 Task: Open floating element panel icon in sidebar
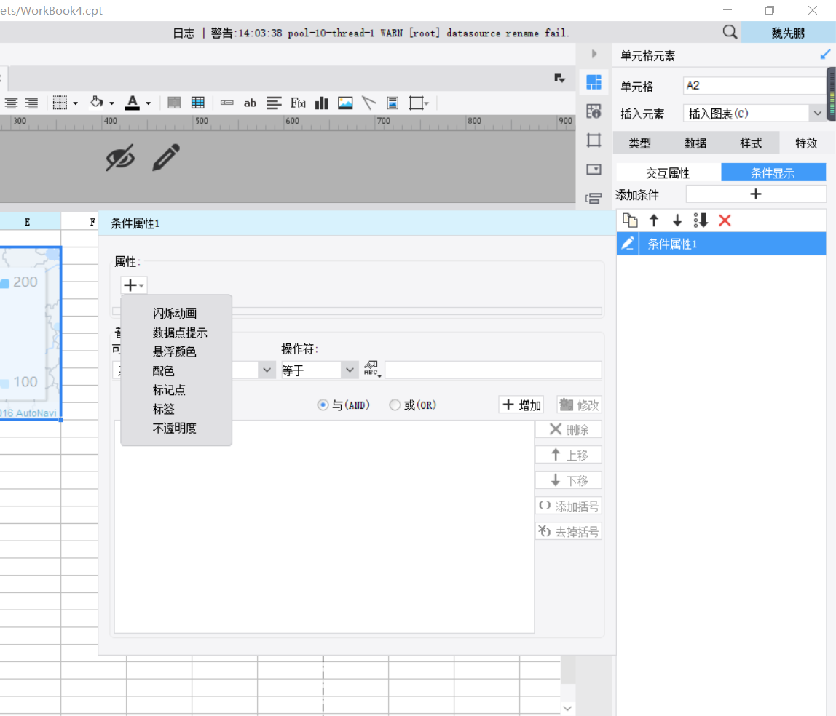click(594, 140)
